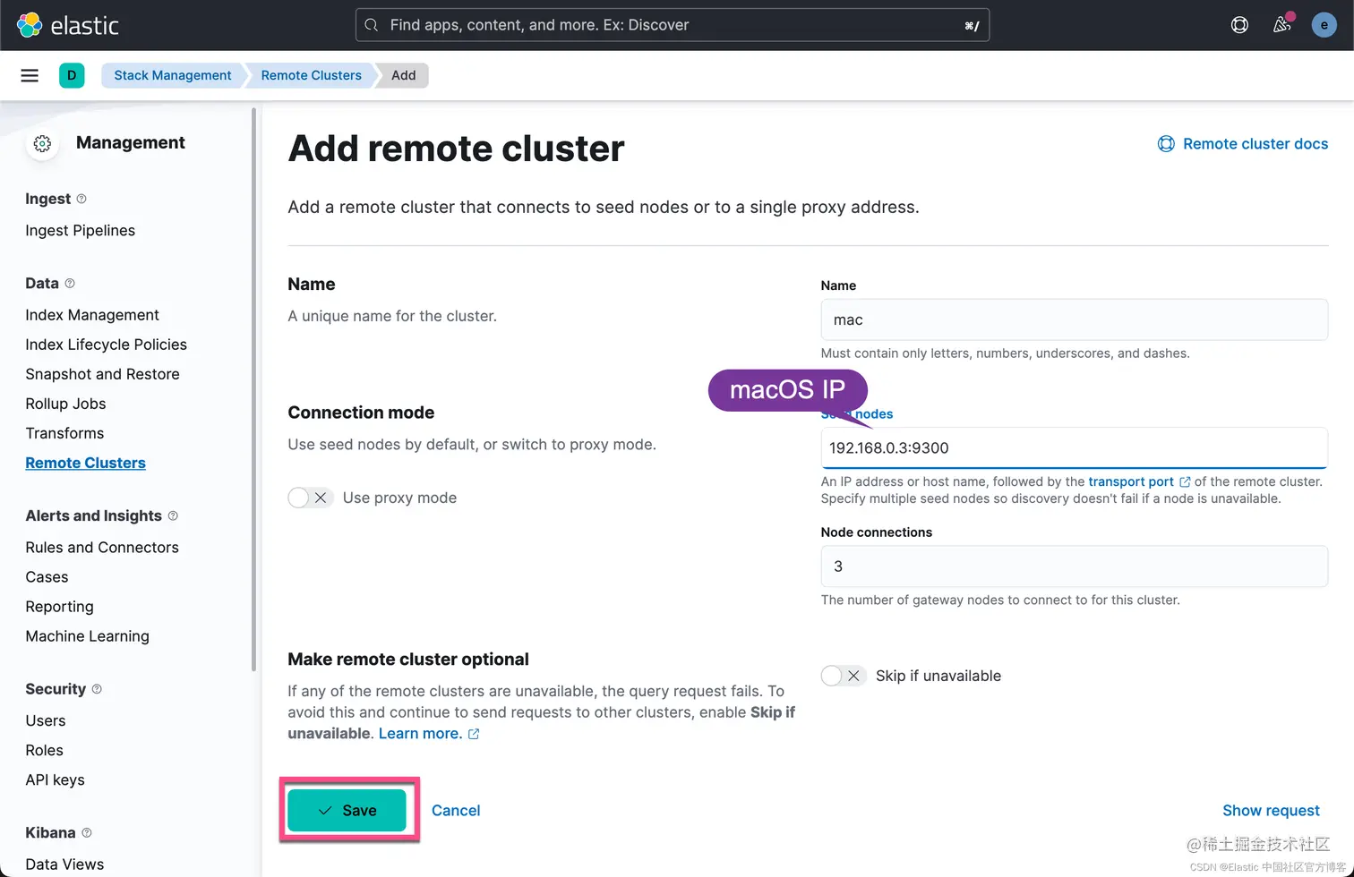This screenshot has height=877, width=1354.
Task: Open Reporting in sidebar
Action: tap(59, 607)
